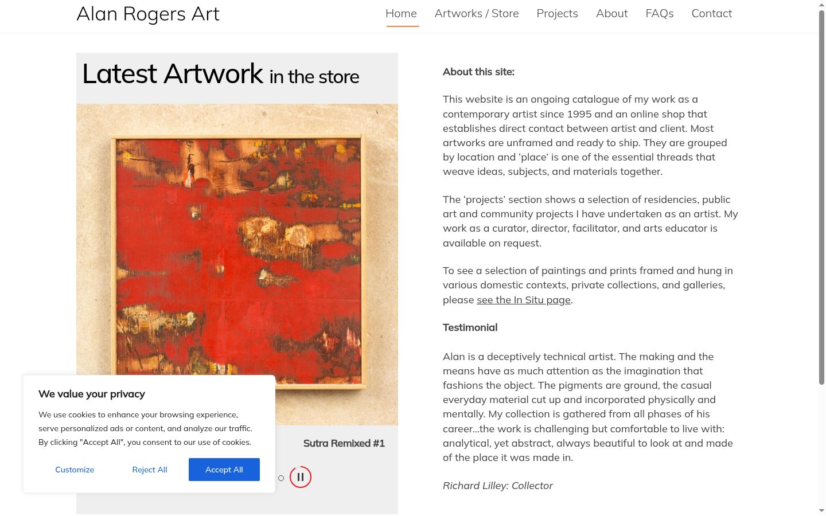
Task: Click the Alan Rogers Art site title
Action: coord(148,14)
